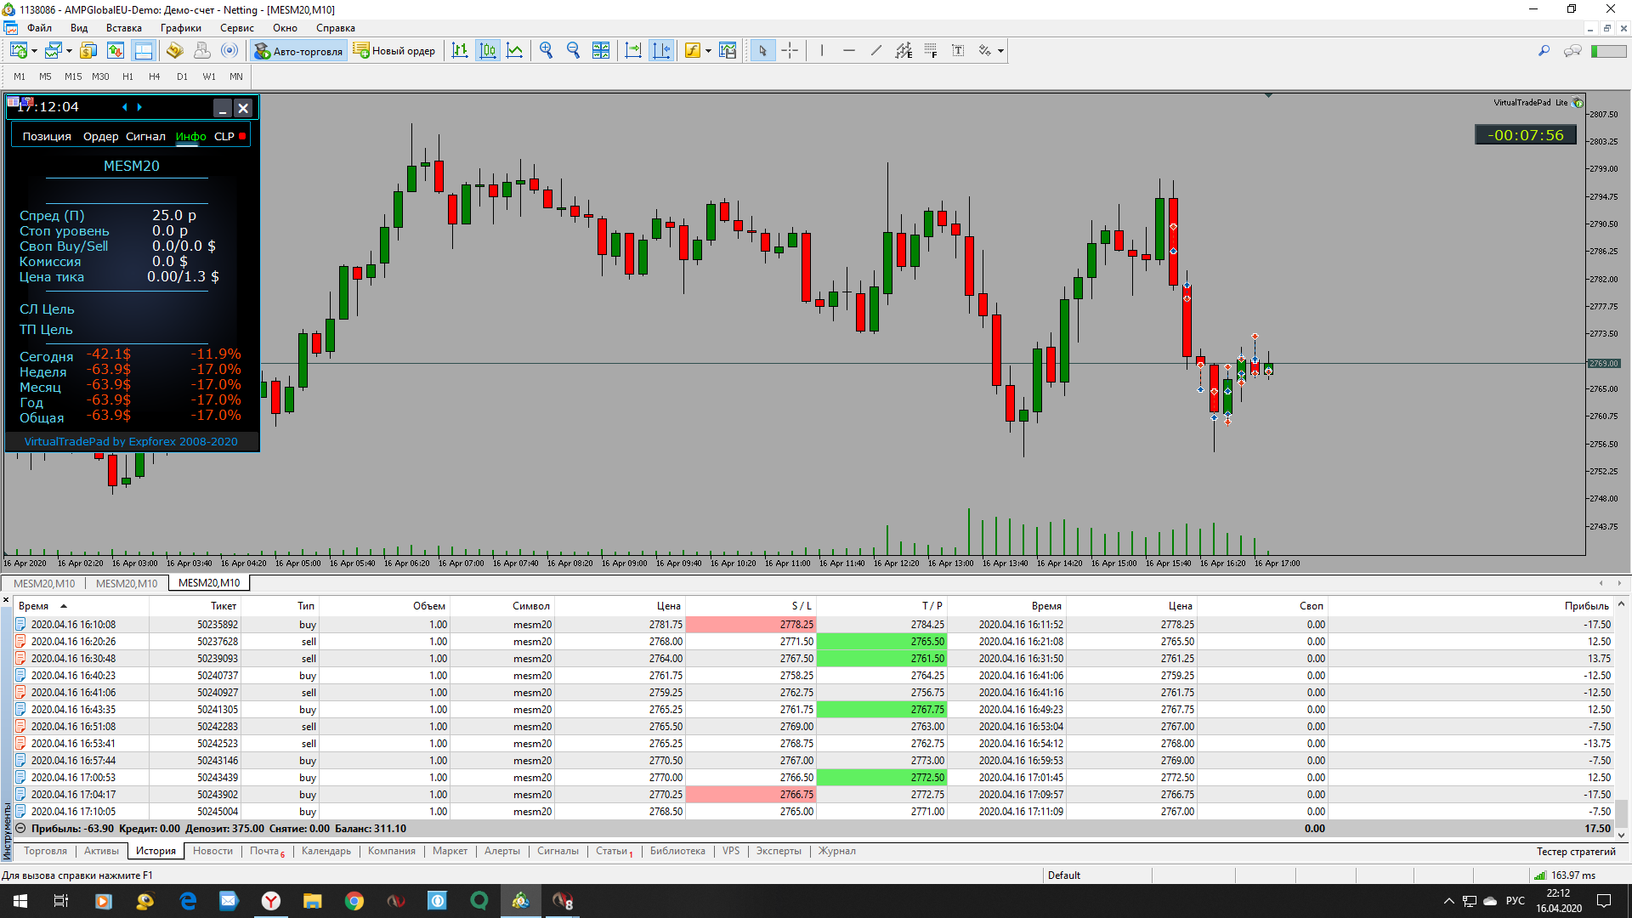The image size is (1632, 918).
Task: Expand new chart dropdown arrow
Action: [x=34, y=51]
